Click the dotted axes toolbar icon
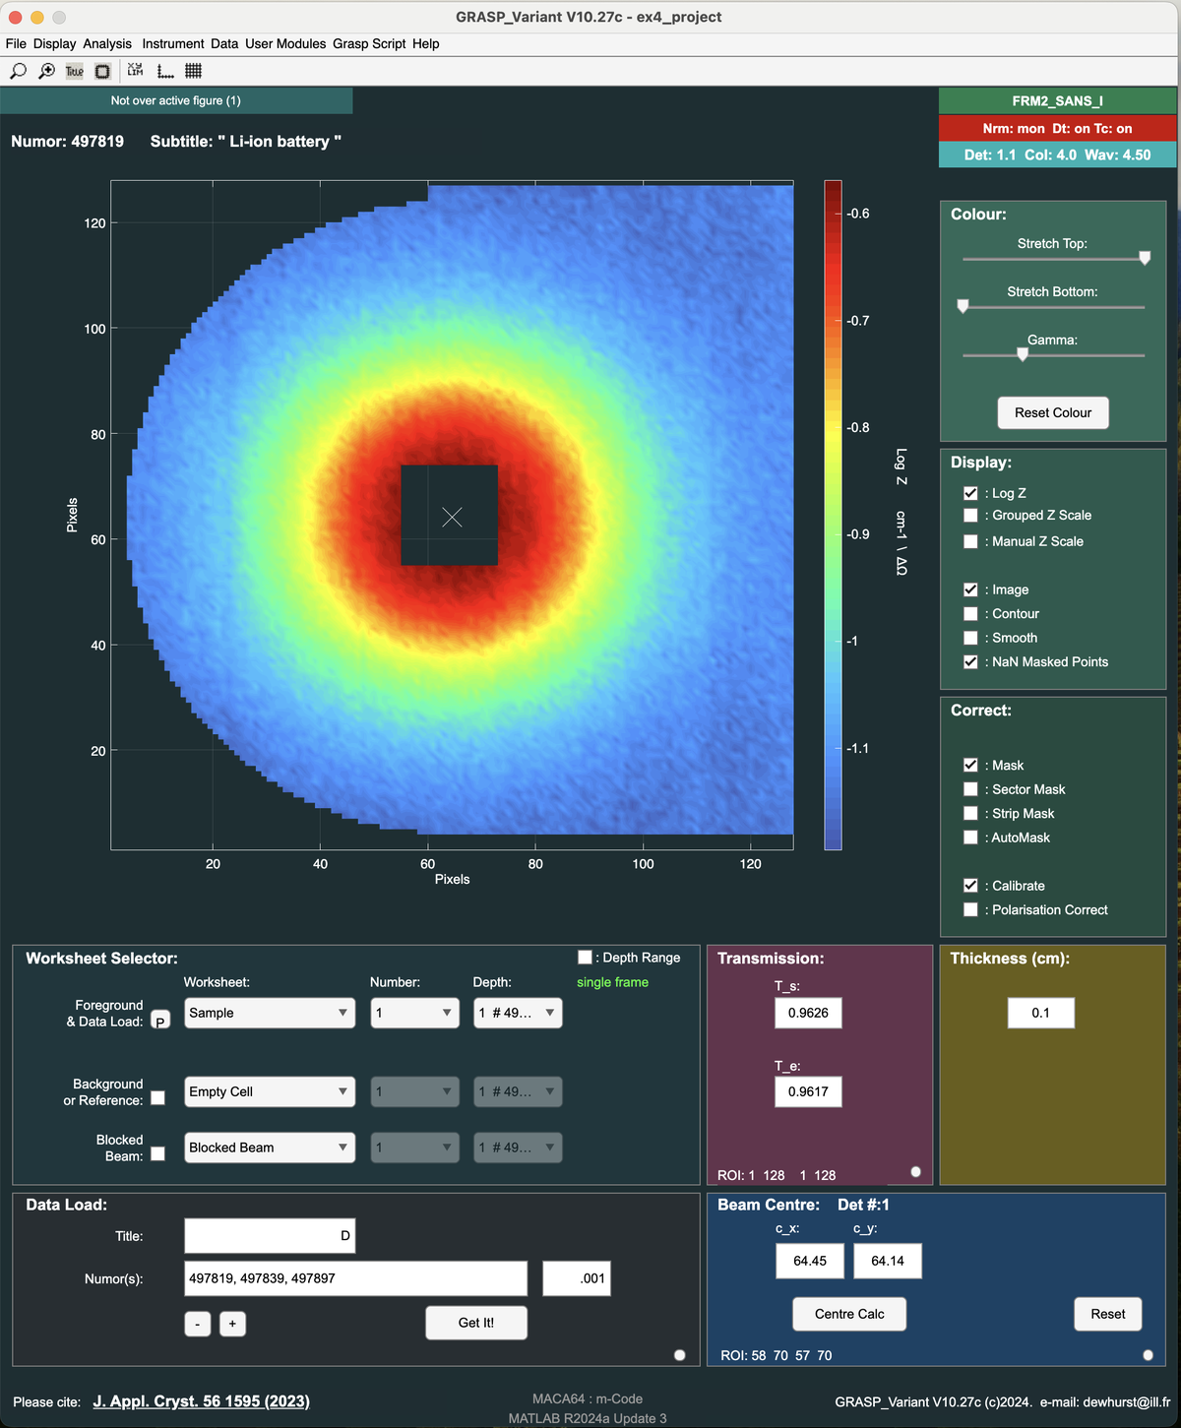Screen dimensions: 1181x1428 point(165,71)
